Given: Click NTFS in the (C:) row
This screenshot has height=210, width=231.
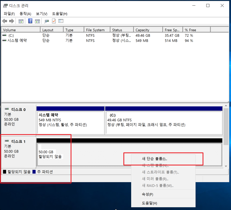Looking at the screenshot, I should 90,35.
